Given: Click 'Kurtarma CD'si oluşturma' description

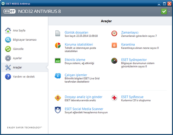Looking at the screenshot, I should pos(136,100).
